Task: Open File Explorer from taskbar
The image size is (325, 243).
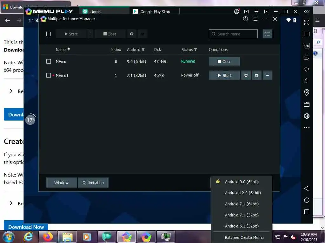Action: tap(68, 237)
